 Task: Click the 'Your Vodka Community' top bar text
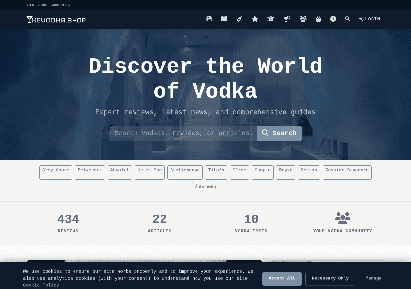(x=48, y=5)
